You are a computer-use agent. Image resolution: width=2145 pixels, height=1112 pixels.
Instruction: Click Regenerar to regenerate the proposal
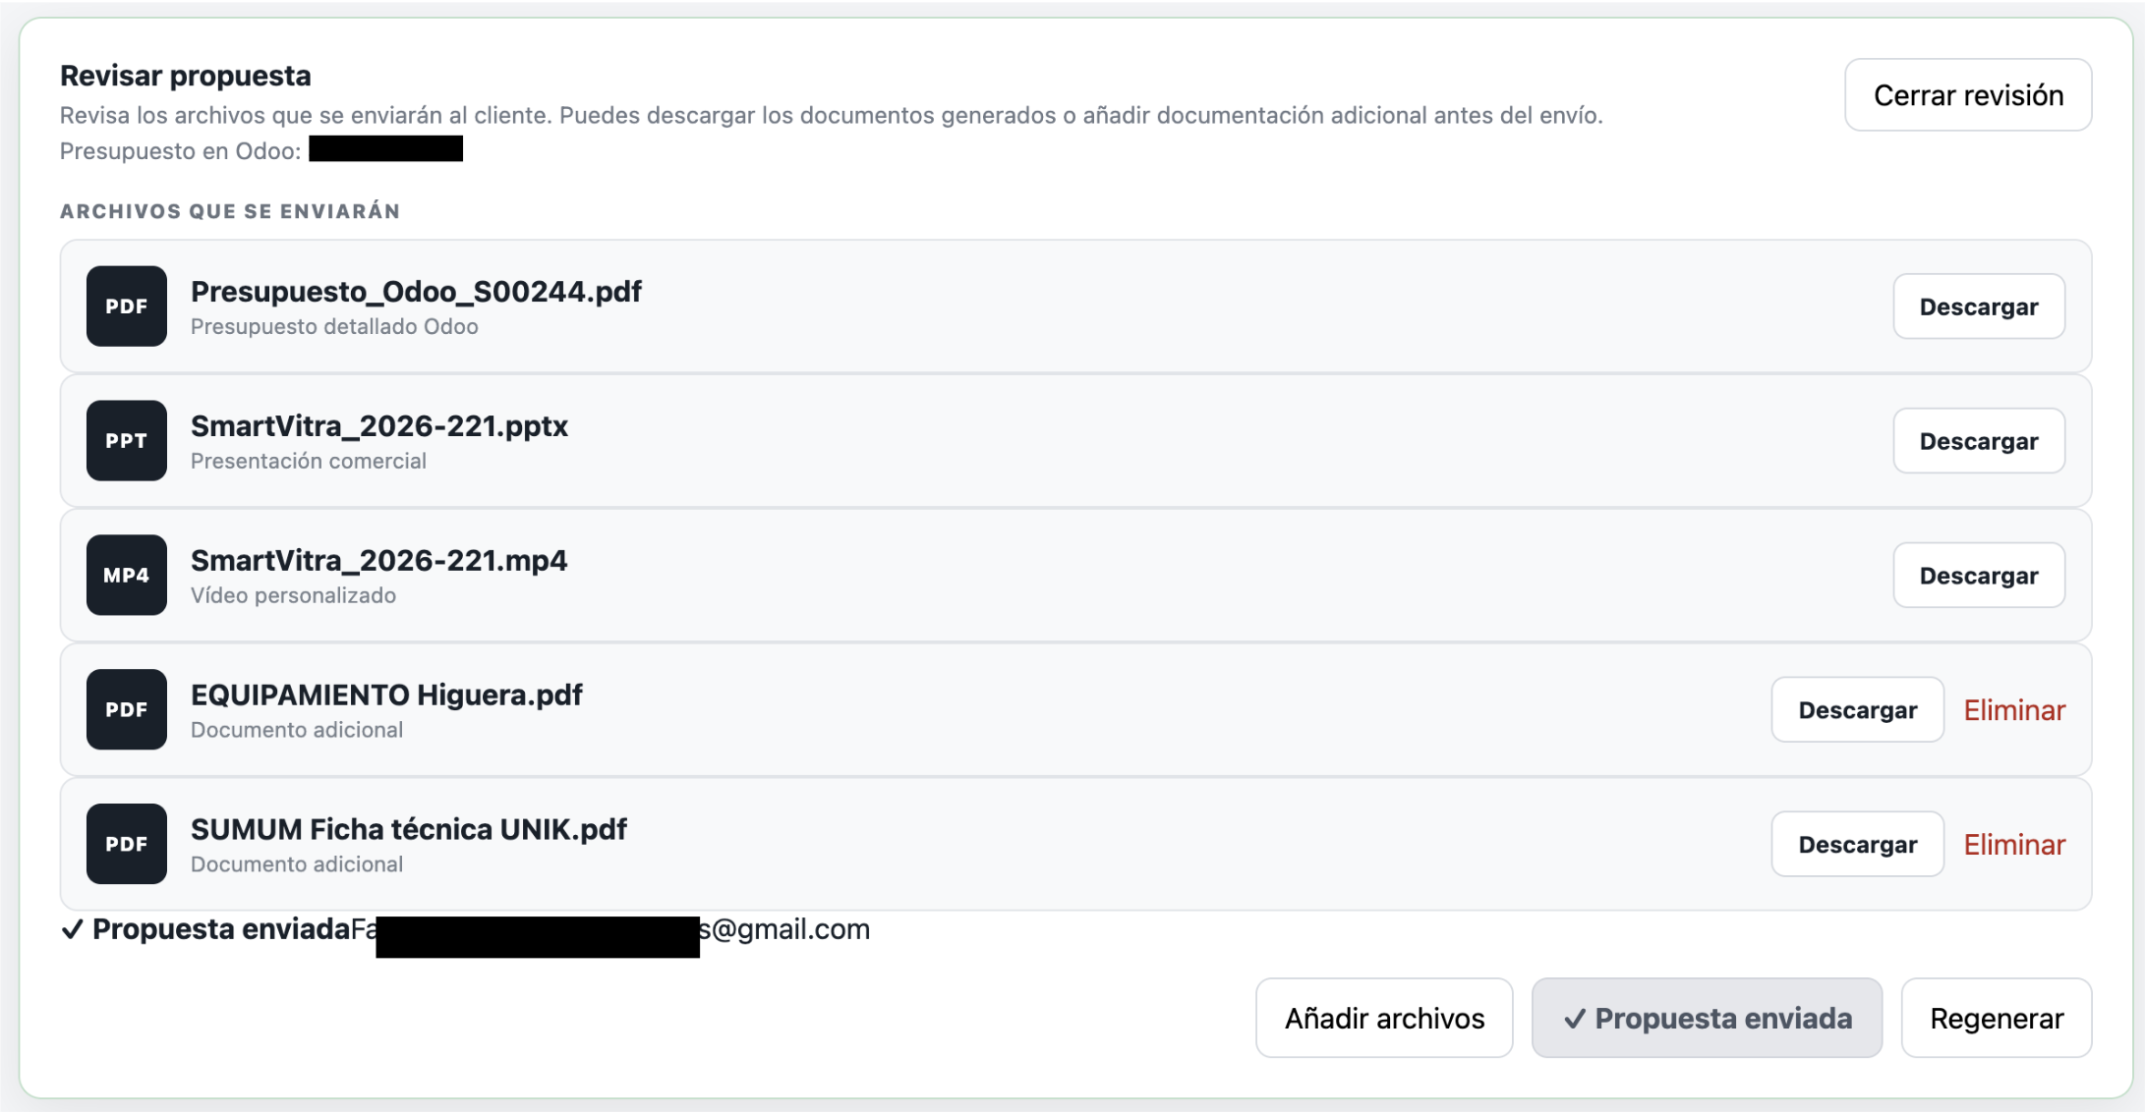click(x=1997, y=1018)
